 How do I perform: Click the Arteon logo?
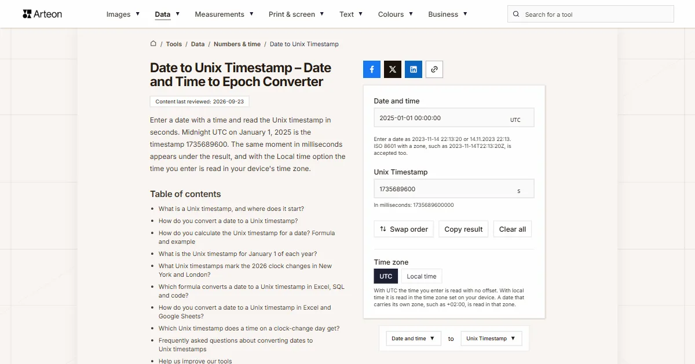tap(42, 14)
